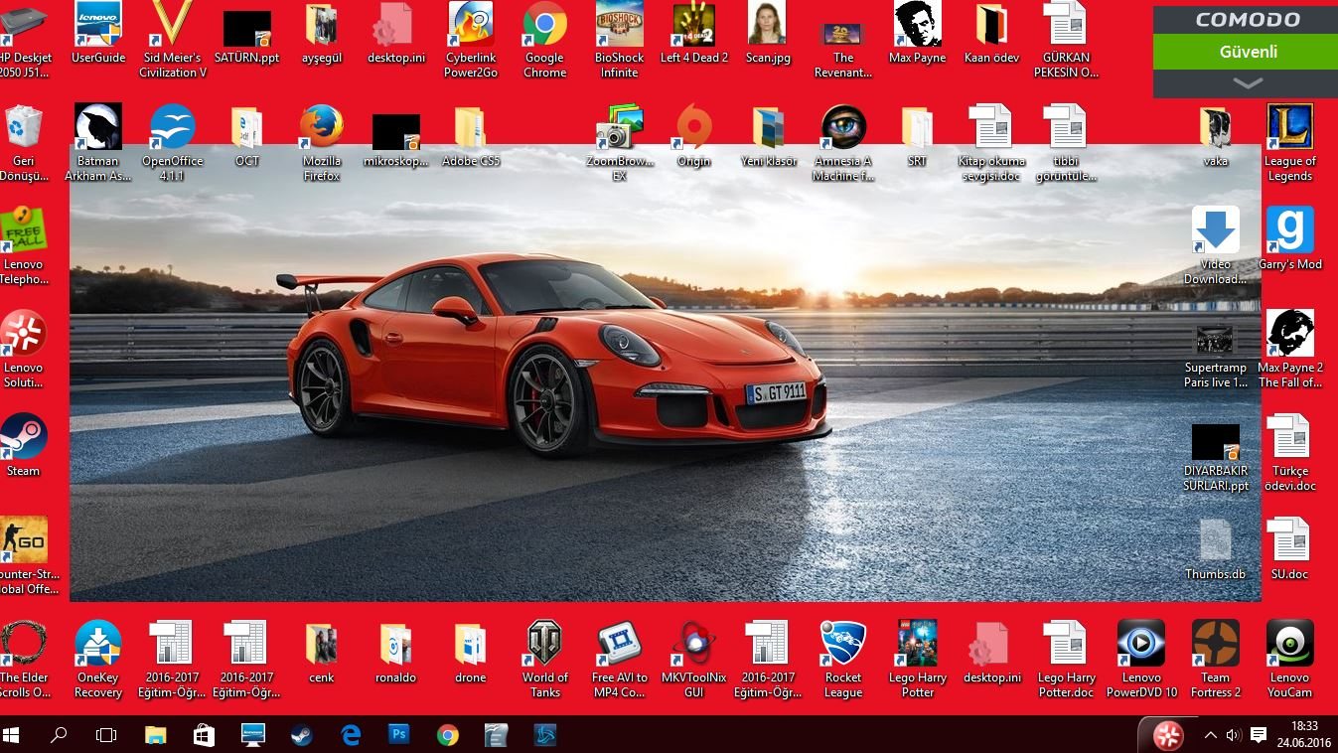The image size is (1338, 753).
Task: Open Photoshop from the taskbar
Action: (399, 735)
